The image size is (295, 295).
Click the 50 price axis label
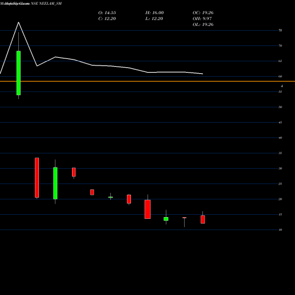pos(280,107)
